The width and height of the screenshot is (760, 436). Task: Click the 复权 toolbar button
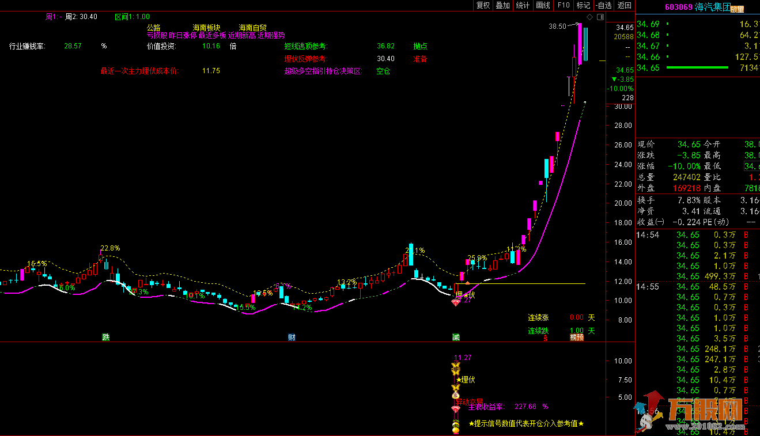click(x=483, y=5)
